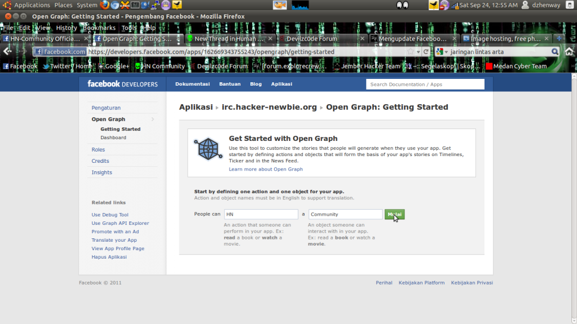Open Aplikasi in the header
This screenshot has width=577, height=324.
[281, 84]
